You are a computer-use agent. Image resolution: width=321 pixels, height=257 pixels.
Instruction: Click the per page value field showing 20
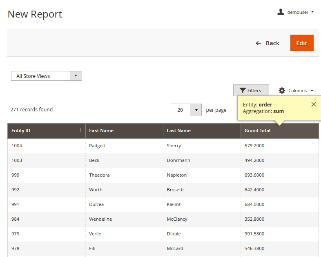click(x=181, y=110)
